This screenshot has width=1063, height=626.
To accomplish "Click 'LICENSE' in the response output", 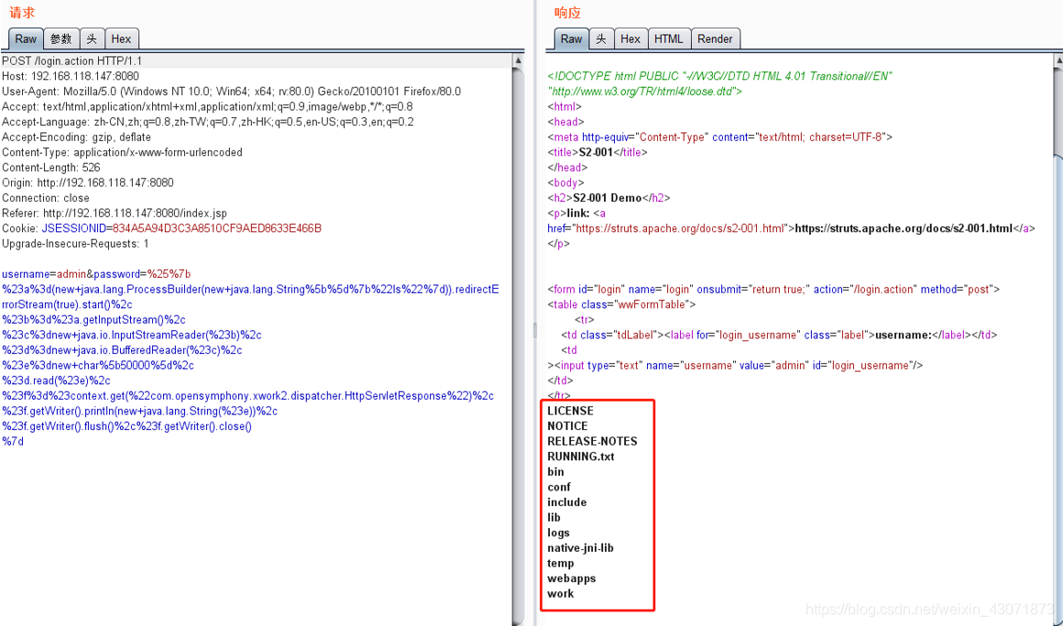I will coord(570,411).
